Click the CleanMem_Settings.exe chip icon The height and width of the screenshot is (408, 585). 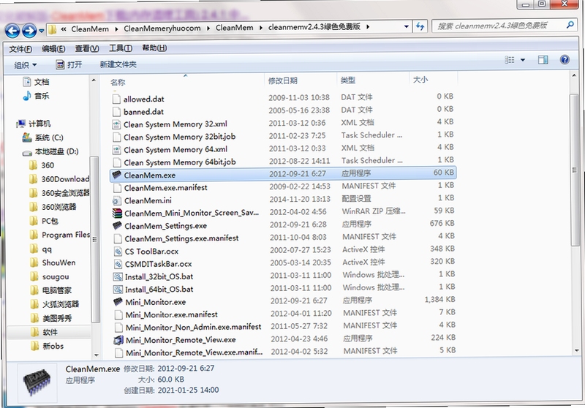[x=118, y=226]
